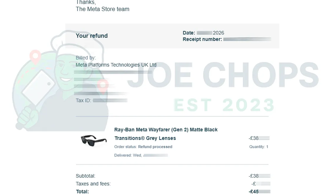Click the sunglasses product thumbnail
327x194 pixels.
point(94,141)
